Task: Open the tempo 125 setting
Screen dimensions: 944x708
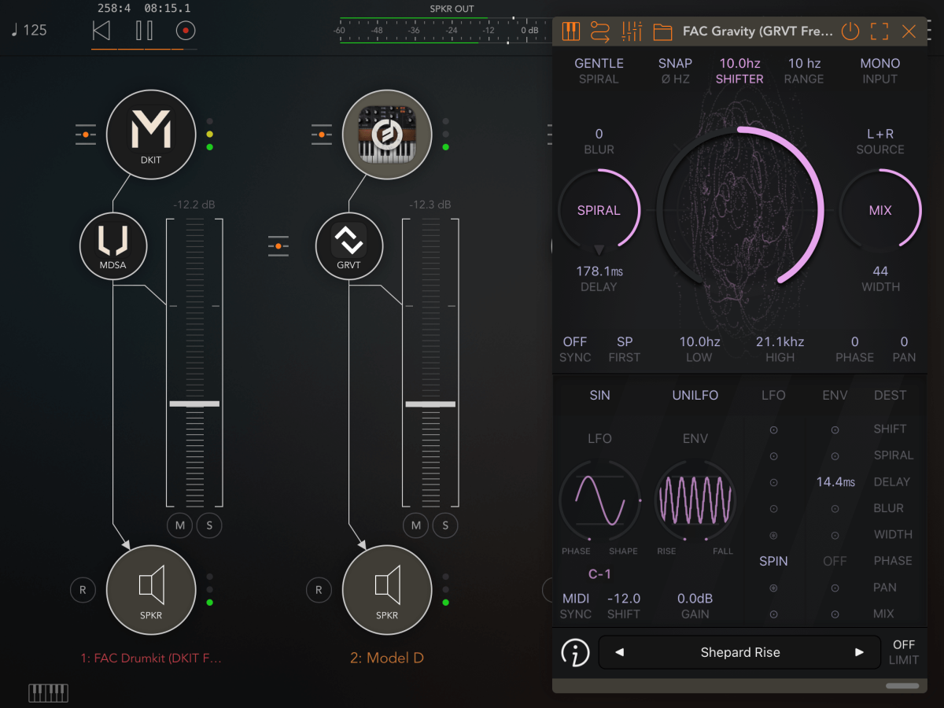Action: pos(28,31)
